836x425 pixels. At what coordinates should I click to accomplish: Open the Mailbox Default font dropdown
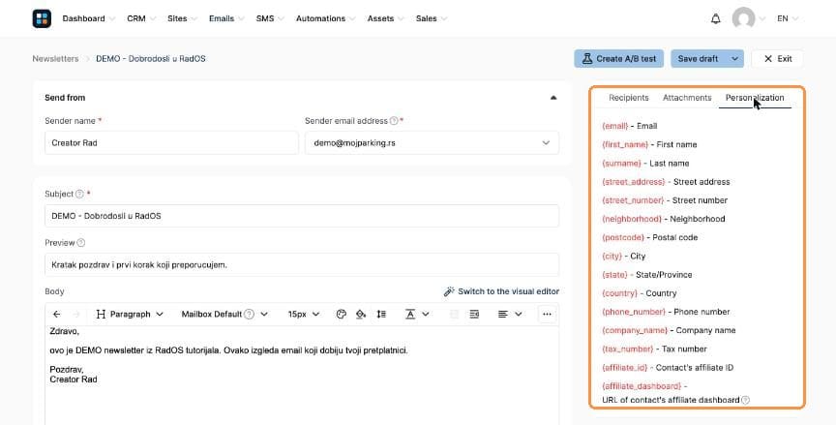tap(224, 314)
